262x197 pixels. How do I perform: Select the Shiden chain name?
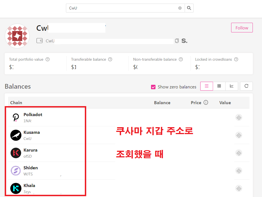[x=31, y=168]
